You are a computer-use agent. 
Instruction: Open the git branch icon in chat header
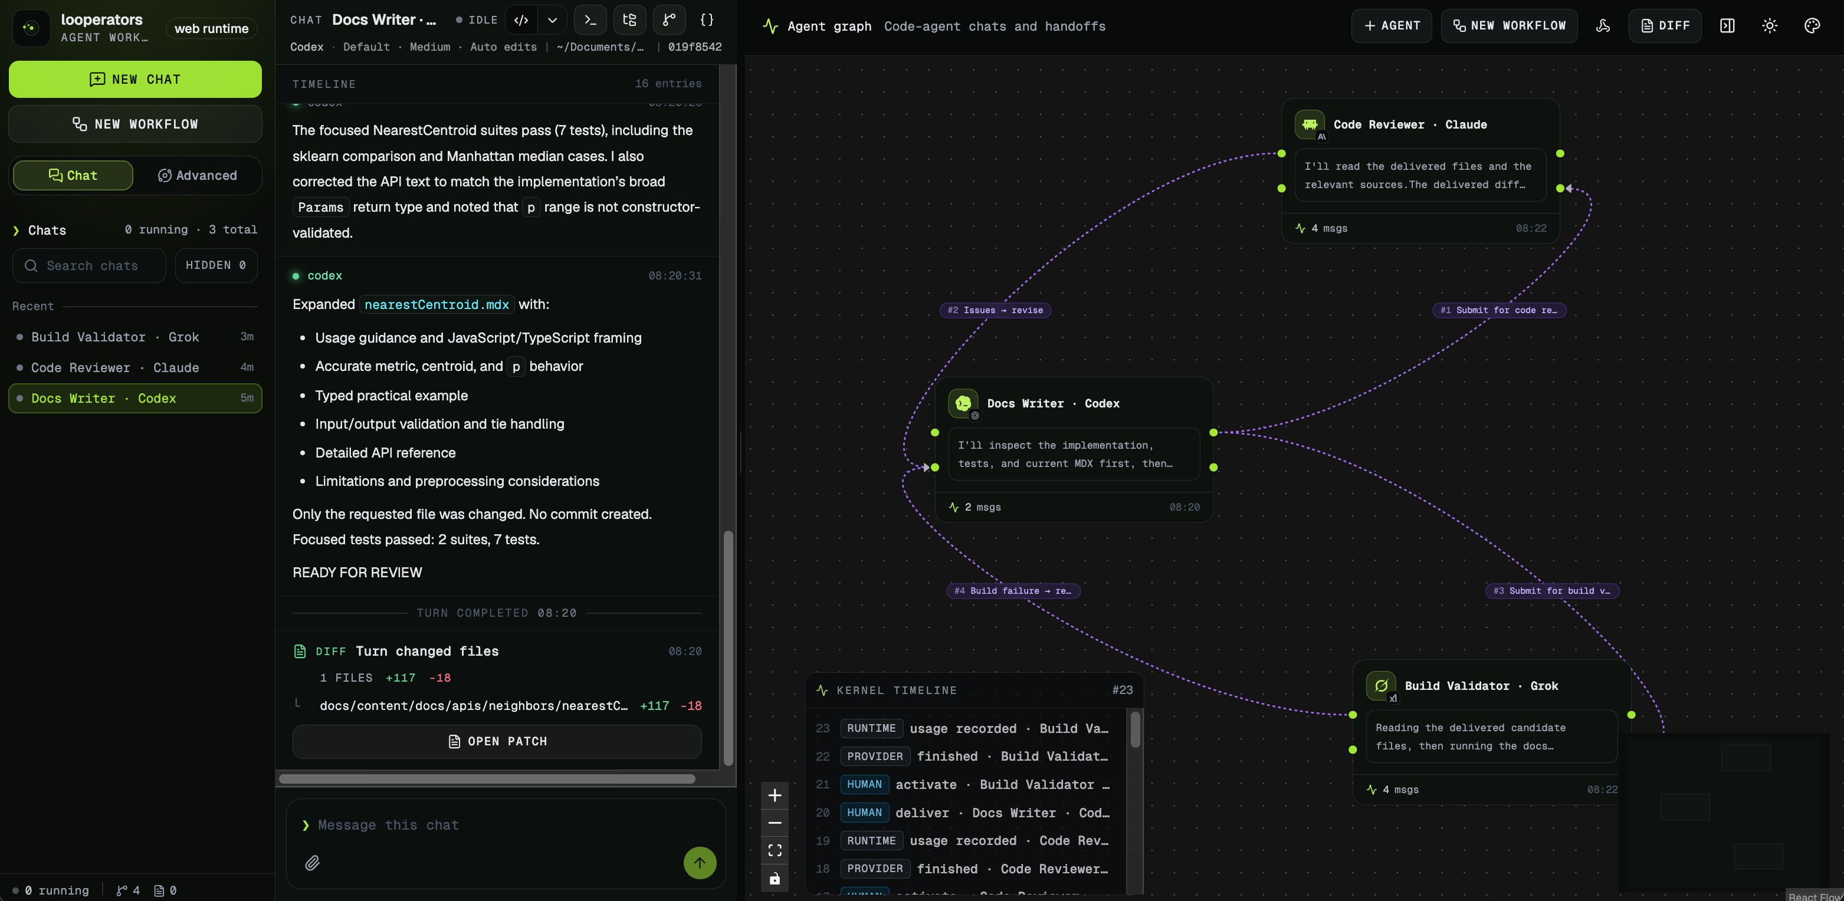tap(668, 20)
